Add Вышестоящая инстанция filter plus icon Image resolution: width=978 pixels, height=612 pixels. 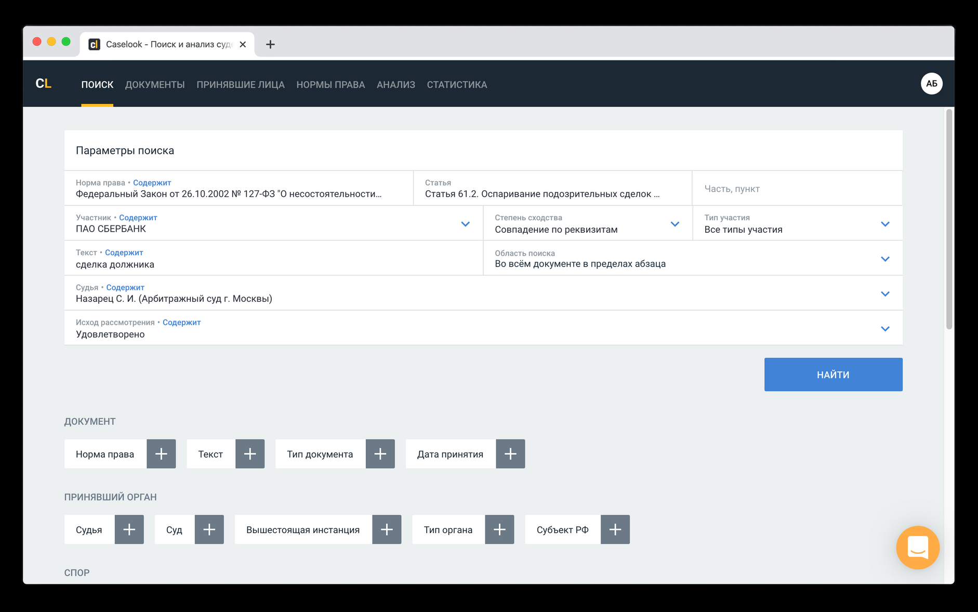(387, 529)
